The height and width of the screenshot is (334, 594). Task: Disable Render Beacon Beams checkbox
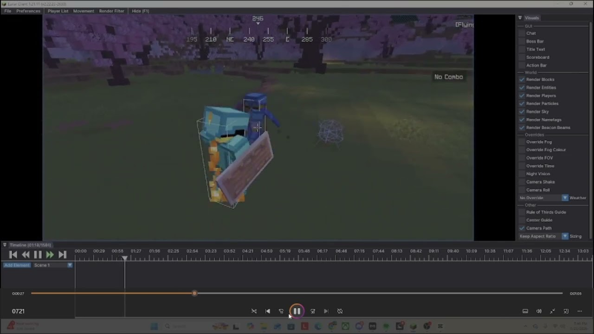click(522, 128)
